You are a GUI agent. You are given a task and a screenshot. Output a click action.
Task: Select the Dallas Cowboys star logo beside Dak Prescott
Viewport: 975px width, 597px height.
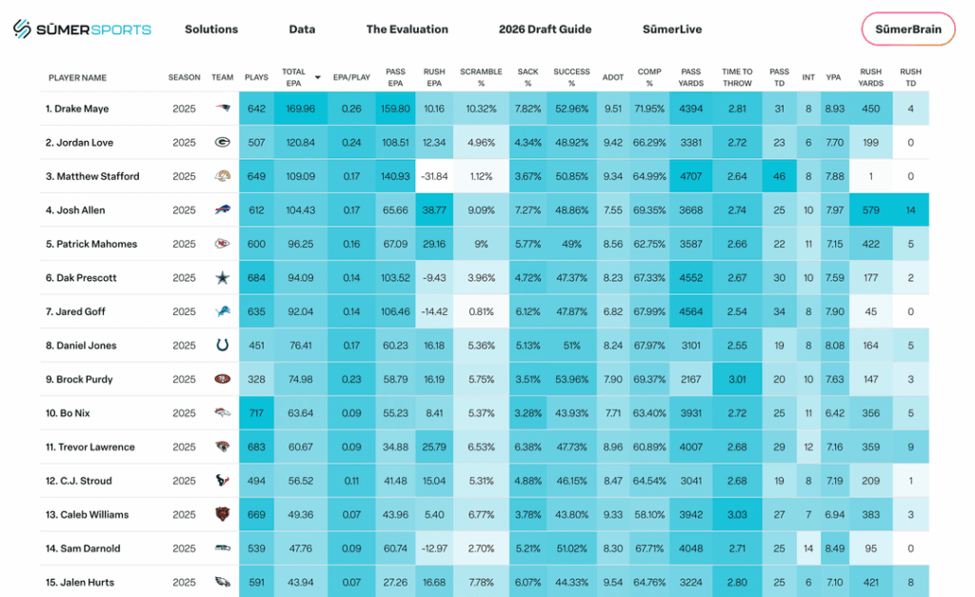pos(222,277)
